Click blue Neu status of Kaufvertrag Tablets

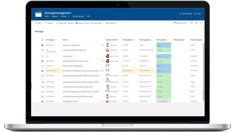(x=164, y=45)
